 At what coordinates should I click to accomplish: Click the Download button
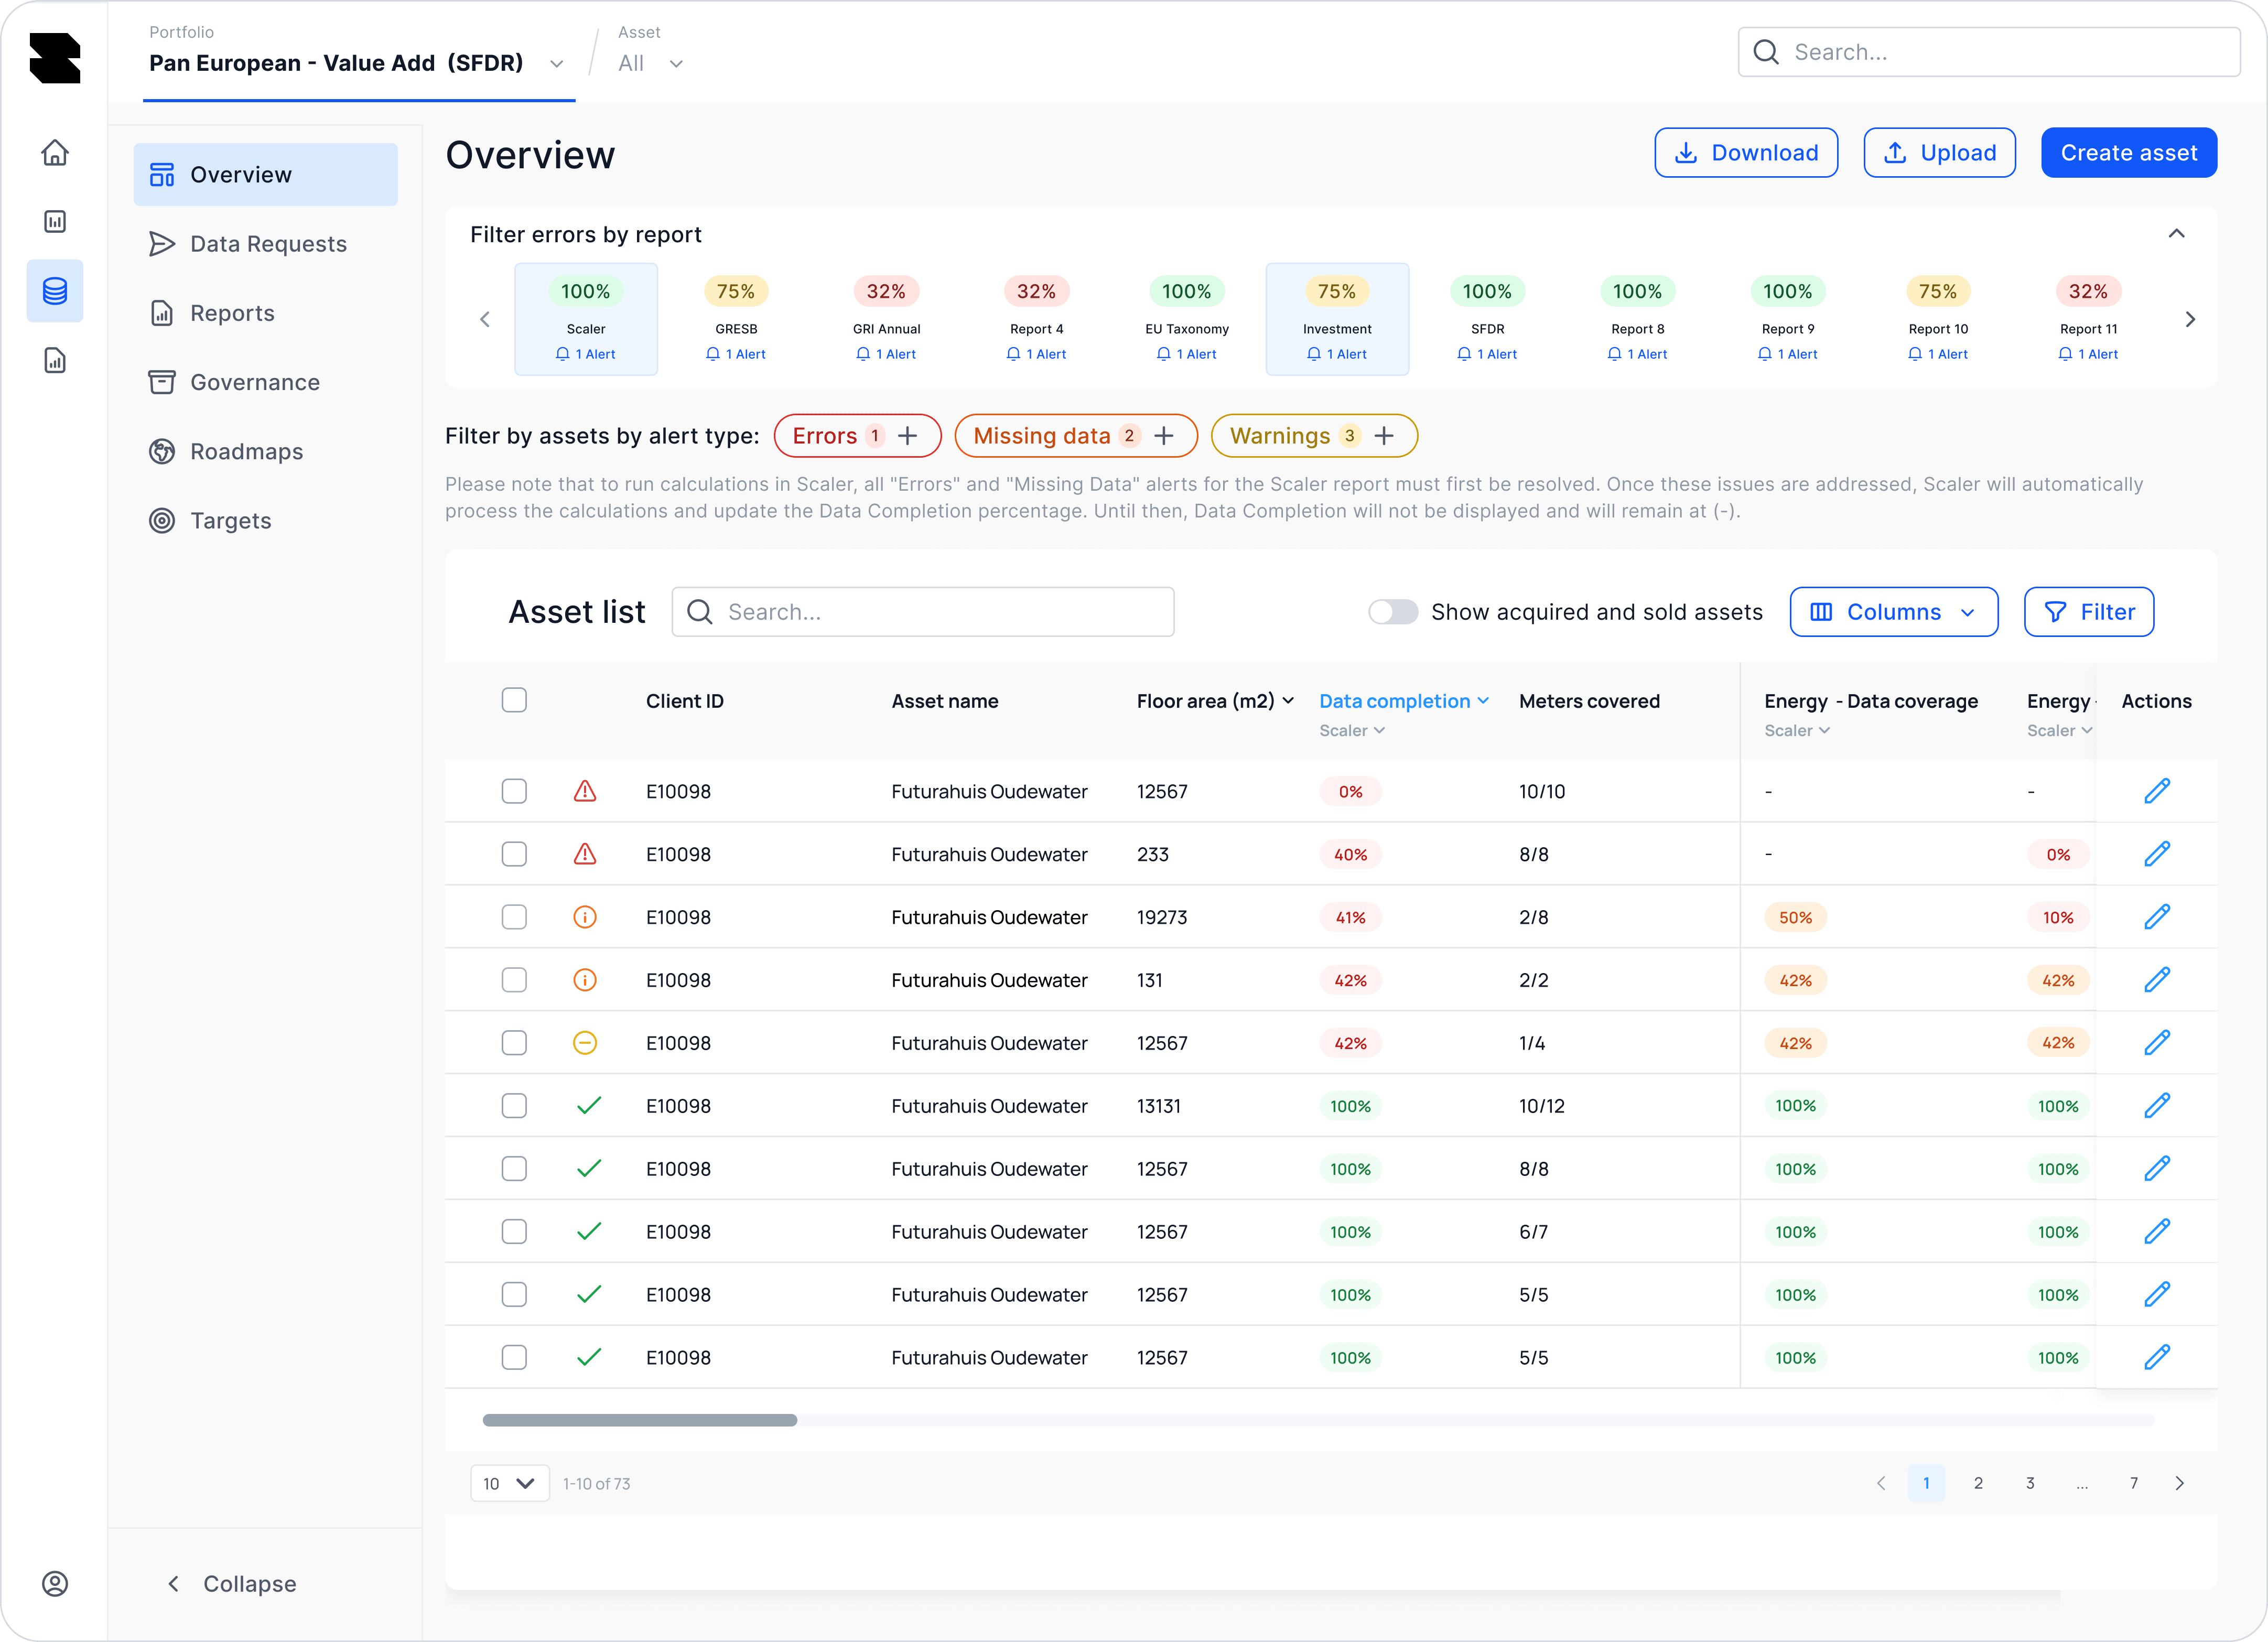[x=1746, y=153]
